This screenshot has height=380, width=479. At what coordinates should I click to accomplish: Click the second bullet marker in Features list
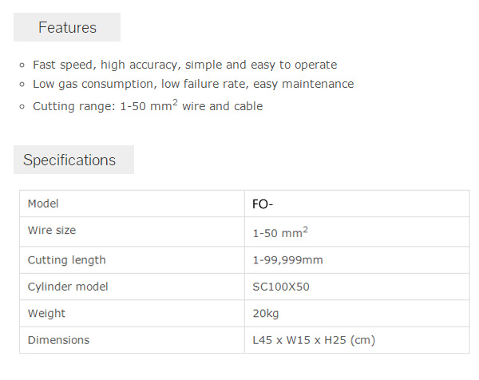tap(22, 85)
